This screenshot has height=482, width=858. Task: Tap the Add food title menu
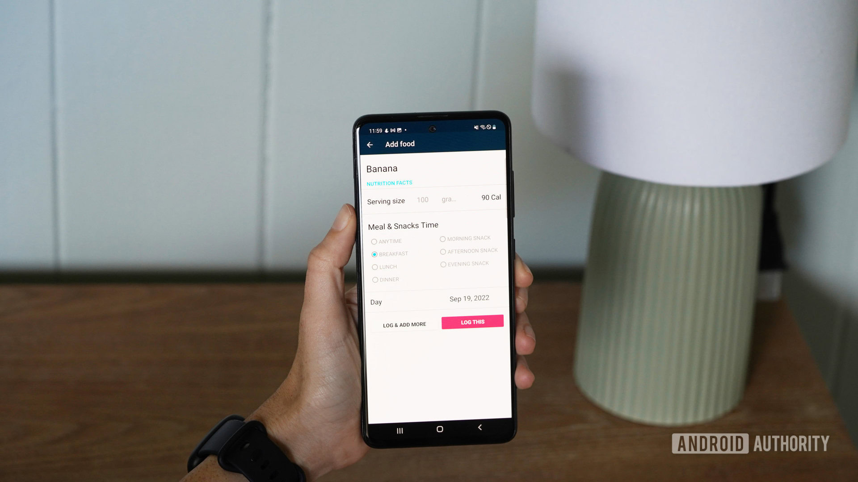point(400,144)
